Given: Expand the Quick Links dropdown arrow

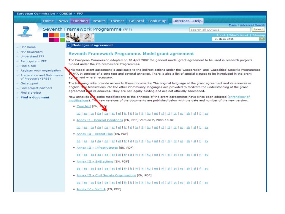Looking at the screenshot, I should 262,39.
